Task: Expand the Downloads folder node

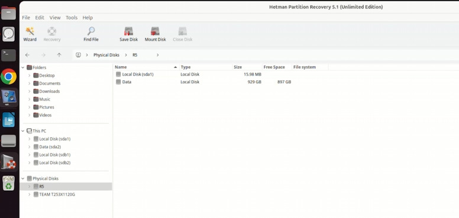Action: point(29,91)
